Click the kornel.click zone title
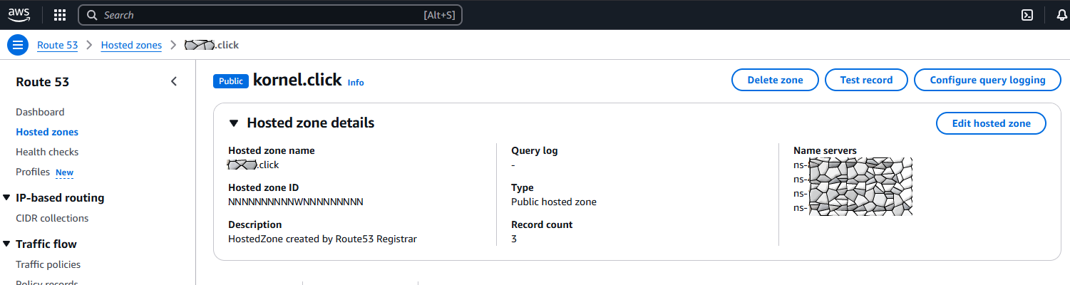Viewport: 1070px width, 285px height. coord(297,80)
